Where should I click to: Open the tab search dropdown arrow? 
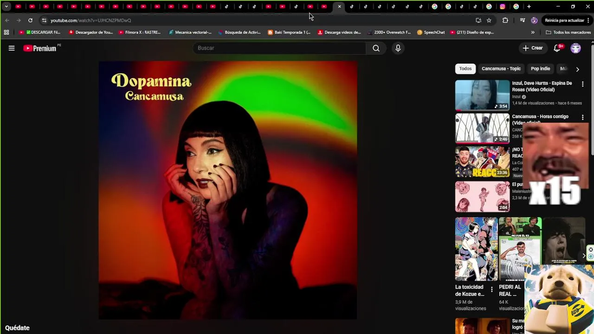(x=6, y=6)
